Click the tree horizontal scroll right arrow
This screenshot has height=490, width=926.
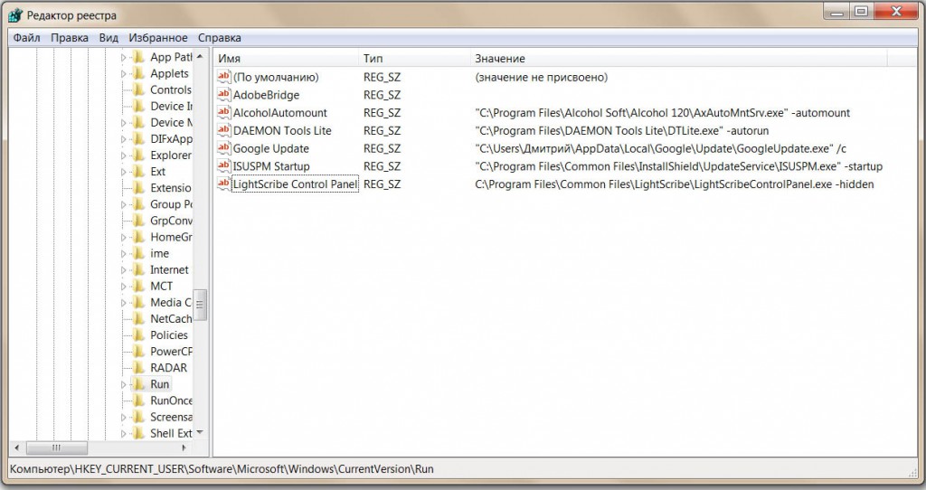pyautogui.click(x=184, y=448)
